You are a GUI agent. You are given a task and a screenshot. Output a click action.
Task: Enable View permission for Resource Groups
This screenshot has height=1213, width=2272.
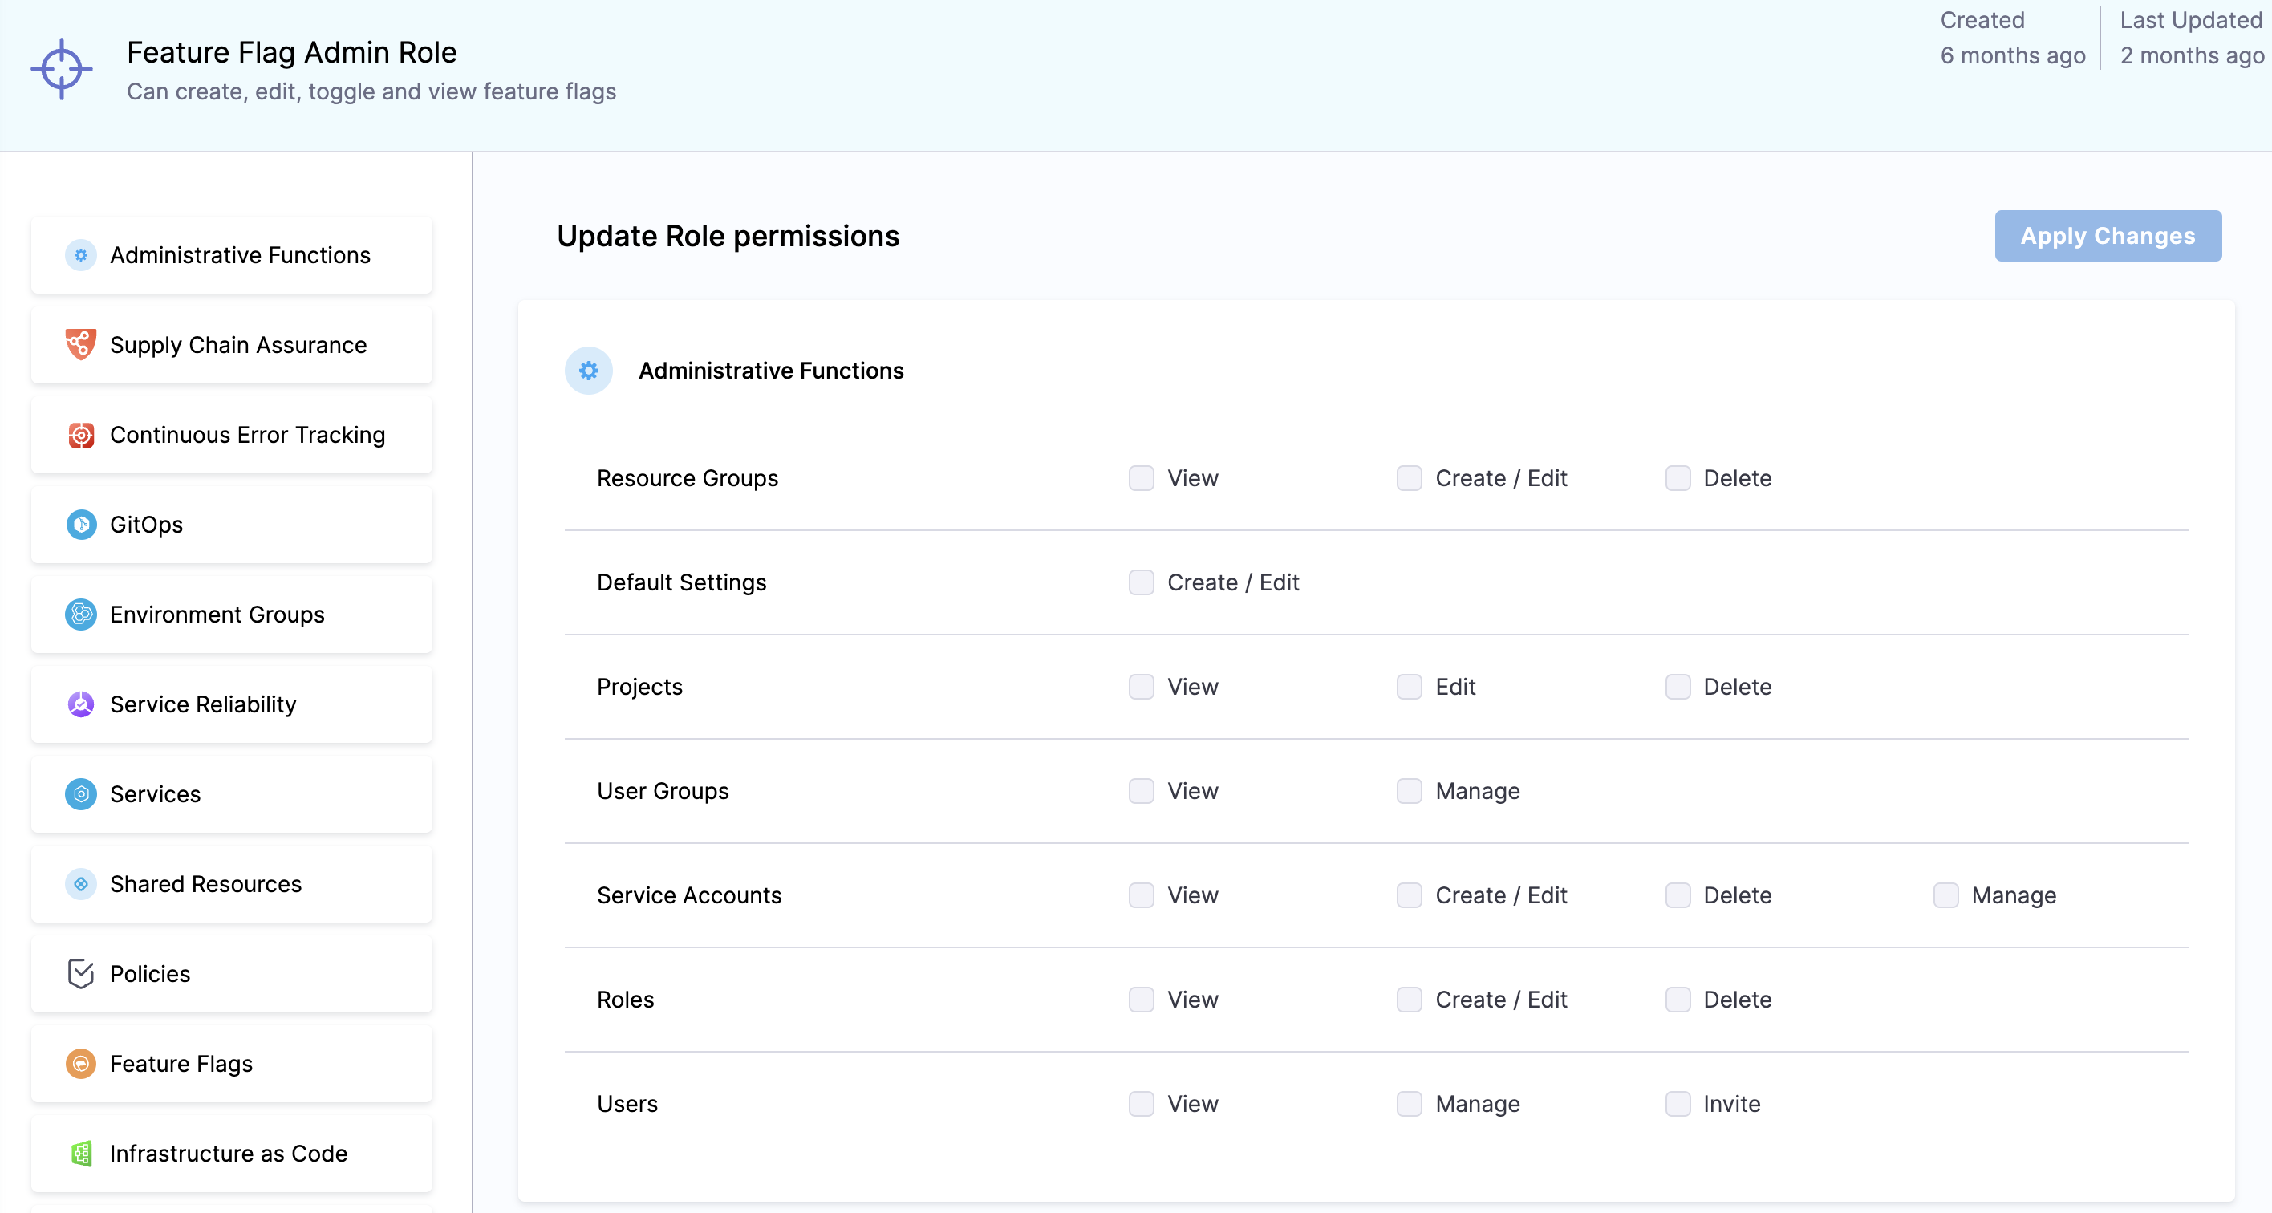pos(1142,478)
